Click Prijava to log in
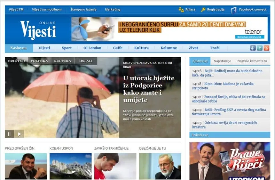The width and height of the screenshot is (275, 180). click(190, 10)
